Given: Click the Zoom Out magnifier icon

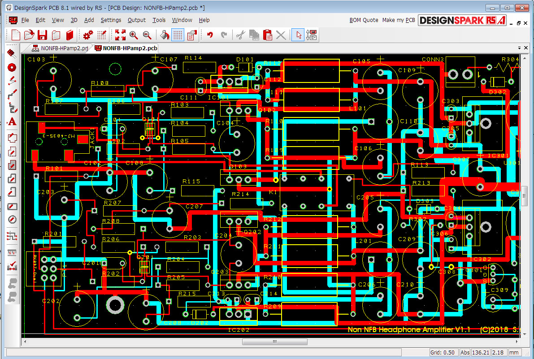Looking at the screenshot, I should (147, 35).
